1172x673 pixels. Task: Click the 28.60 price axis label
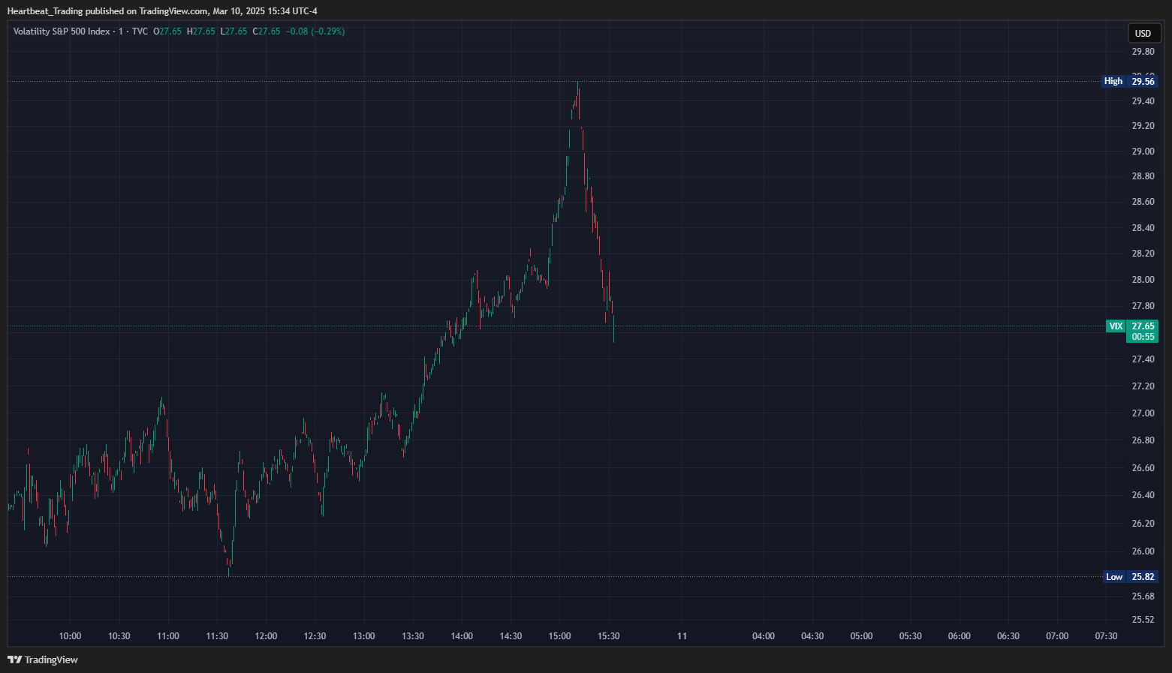click(1143, 202)
